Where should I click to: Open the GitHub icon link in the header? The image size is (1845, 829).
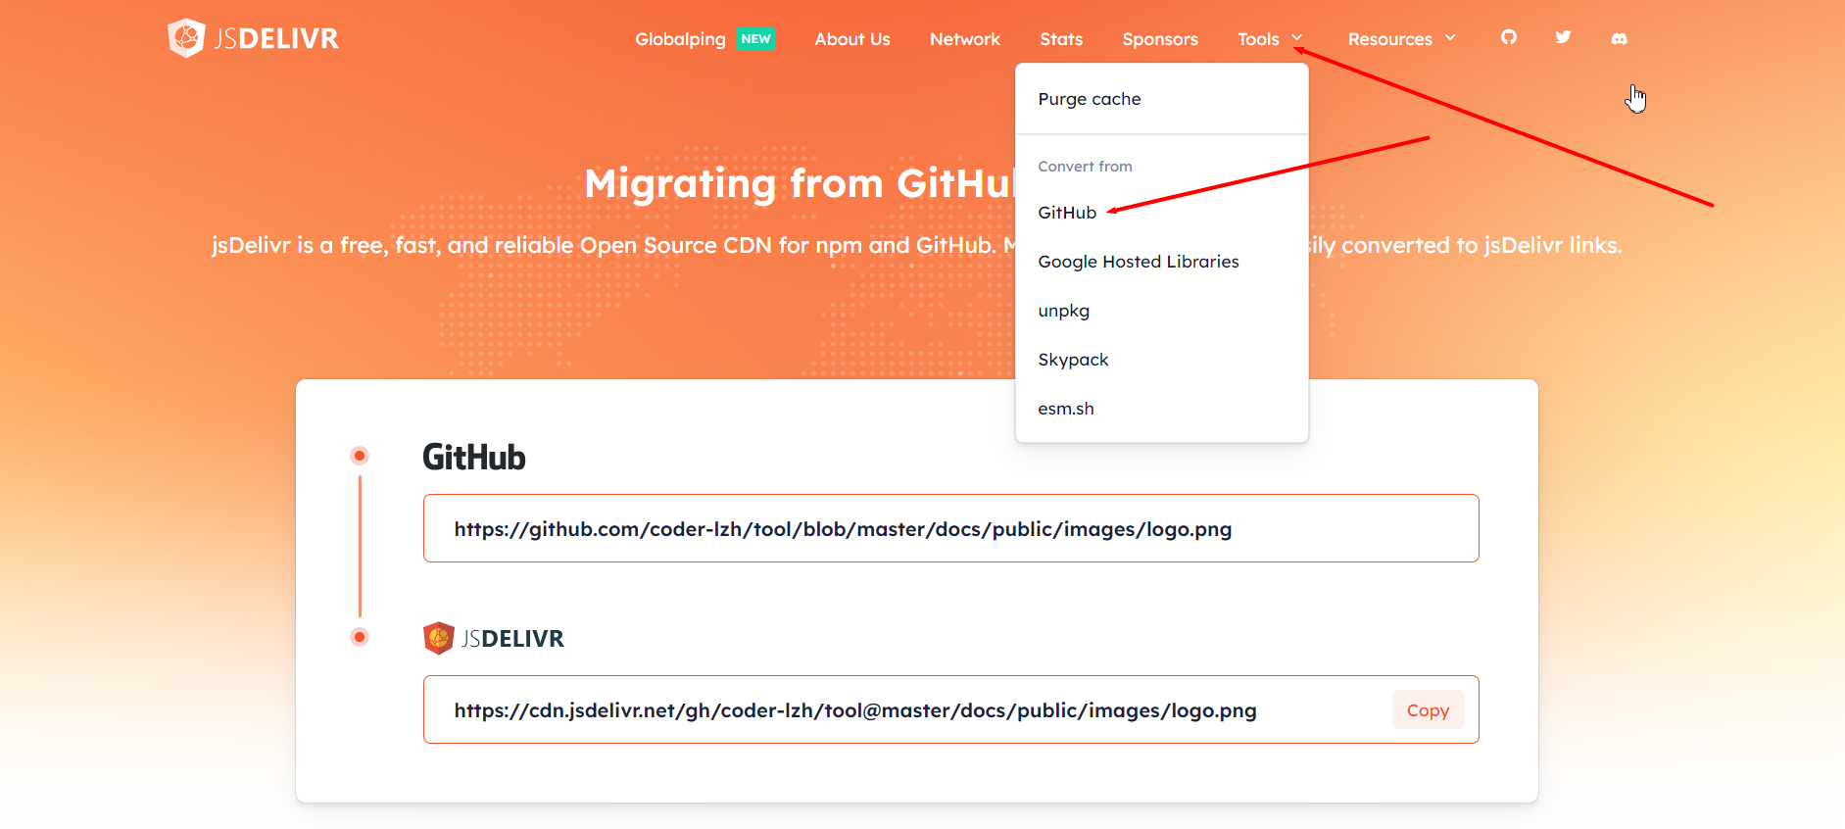pyautogui.click(x=1509, y=37)
